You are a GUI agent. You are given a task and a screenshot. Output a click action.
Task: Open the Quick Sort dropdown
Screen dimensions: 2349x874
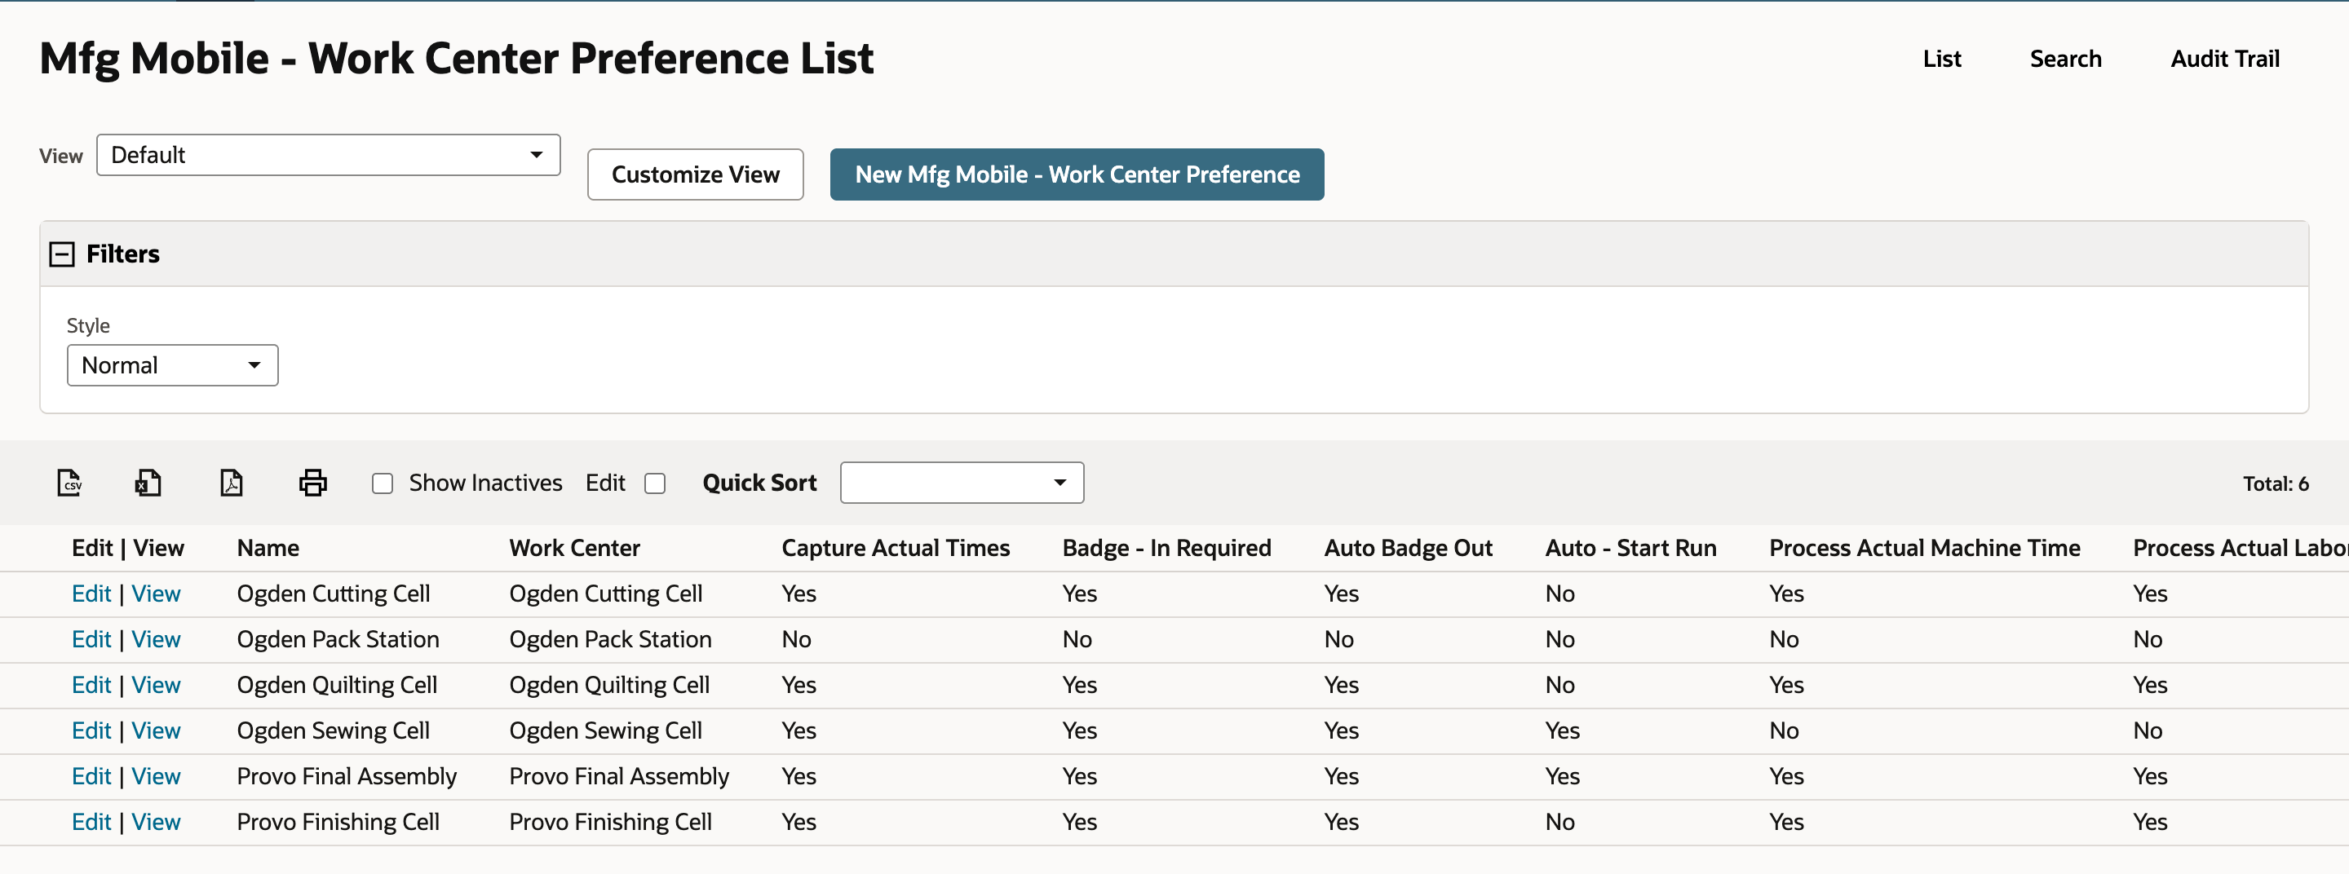pos(962,482)
